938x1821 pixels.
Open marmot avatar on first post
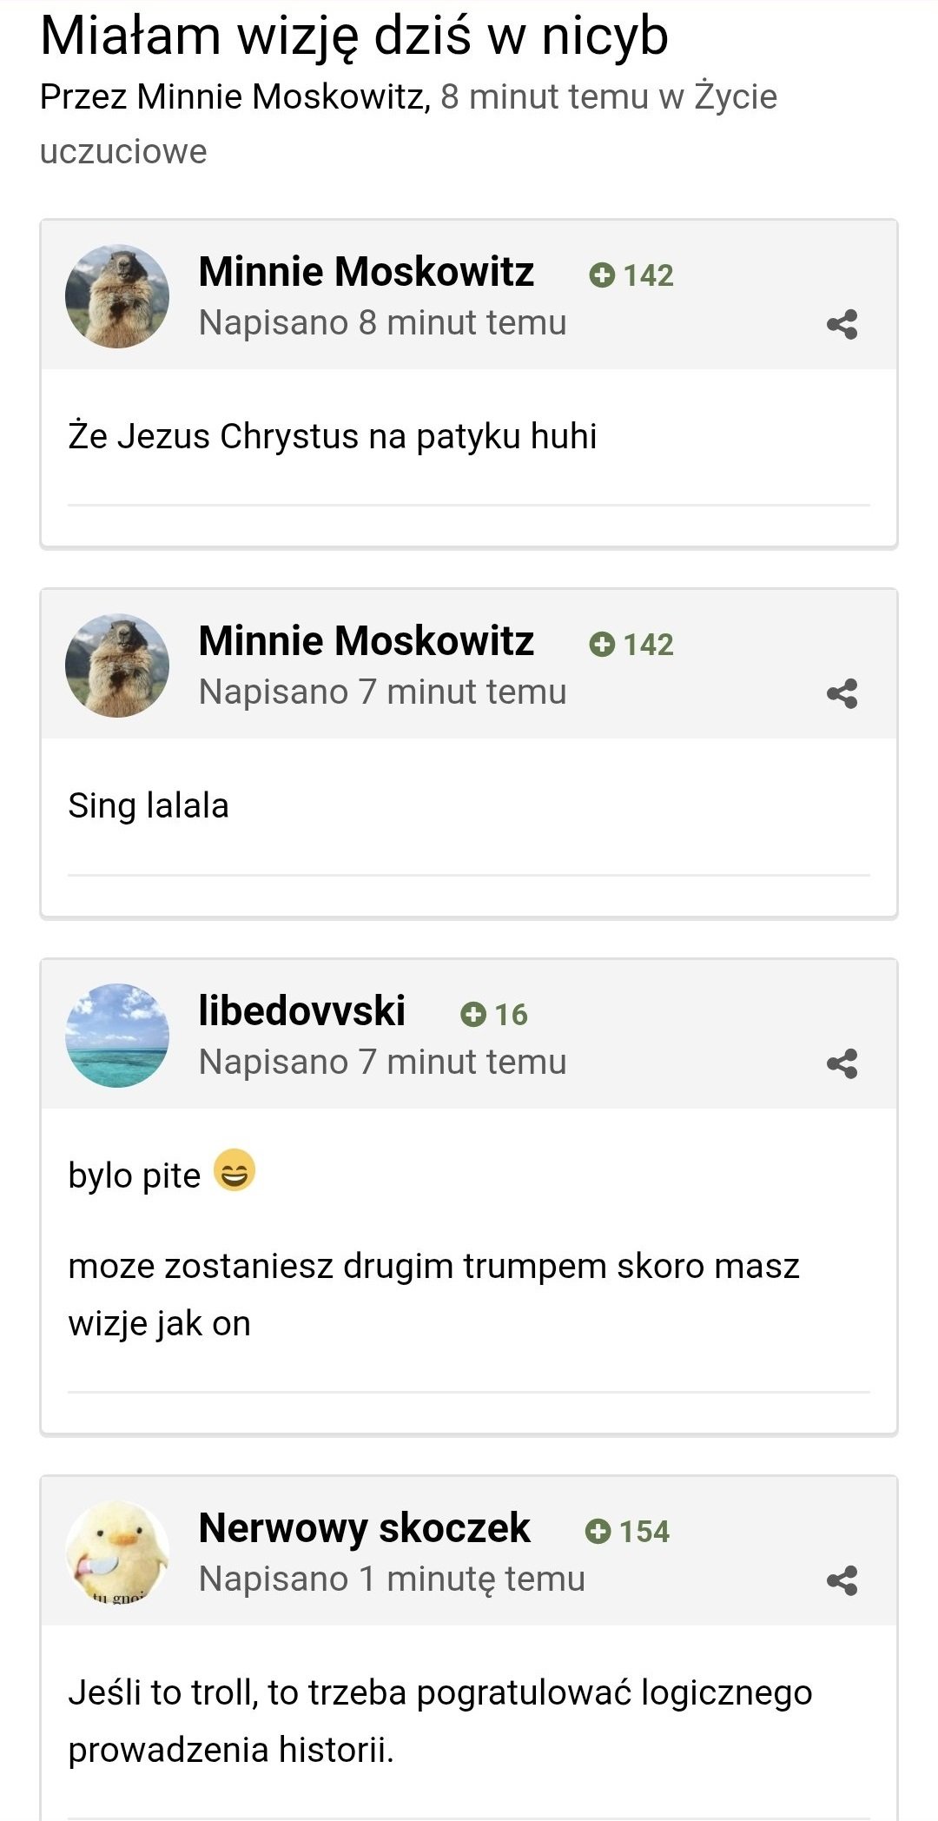point(117,296)
